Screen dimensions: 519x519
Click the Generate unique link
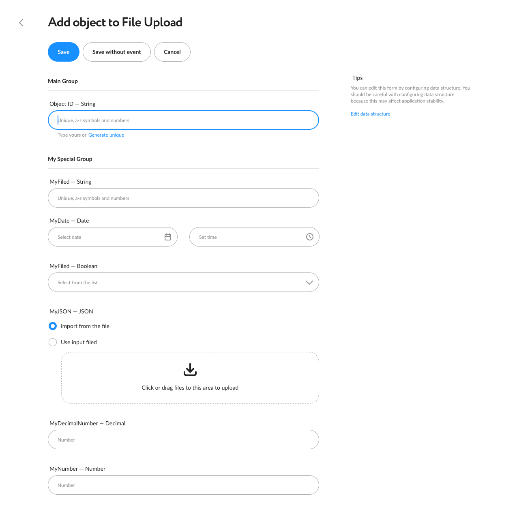point(106,135)
